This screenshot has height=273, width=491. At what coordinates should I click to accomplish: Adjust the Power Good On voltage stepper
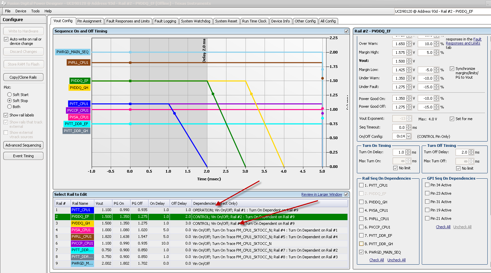tap(408, 99)
